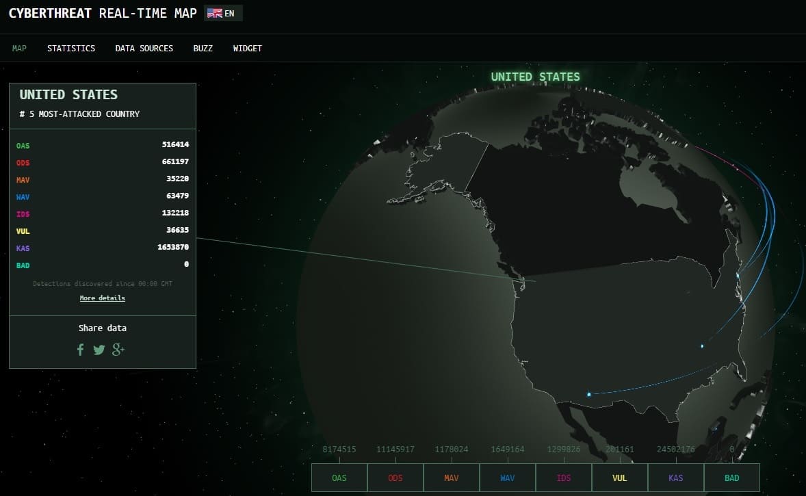Toggle the MAV detection filter
Image resolution: width=806 pixels, height=496 pixels.
[452, 478]
